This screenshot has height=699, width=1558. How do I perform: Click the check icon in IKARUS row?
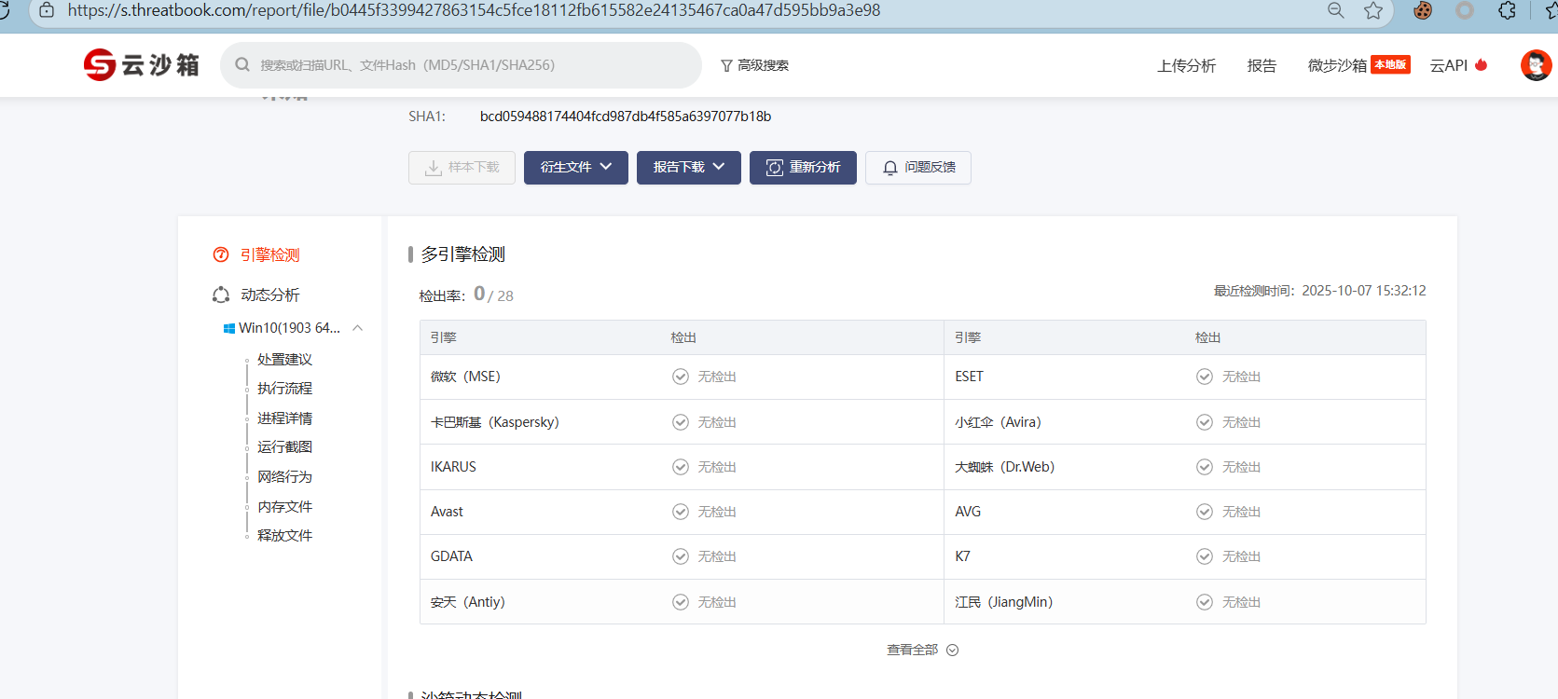681,467
